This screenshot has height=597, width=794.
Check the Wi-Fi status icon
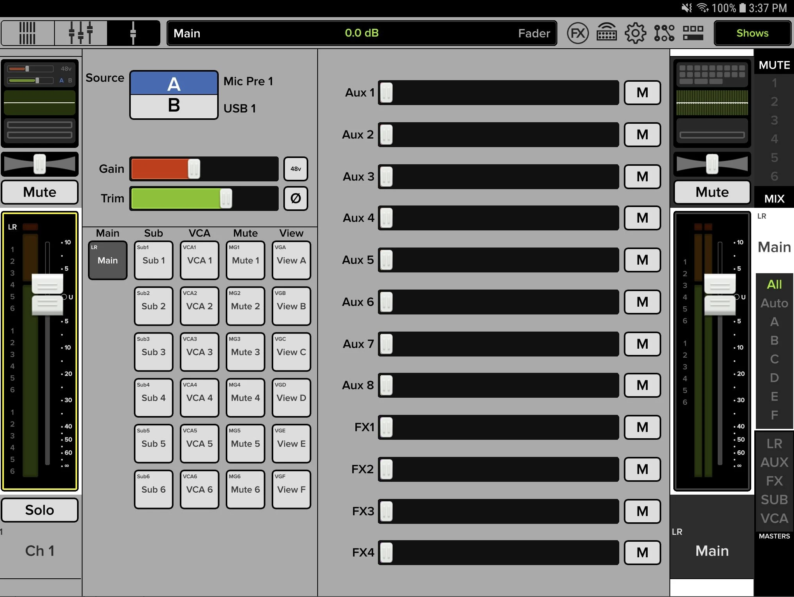point(703,8)
